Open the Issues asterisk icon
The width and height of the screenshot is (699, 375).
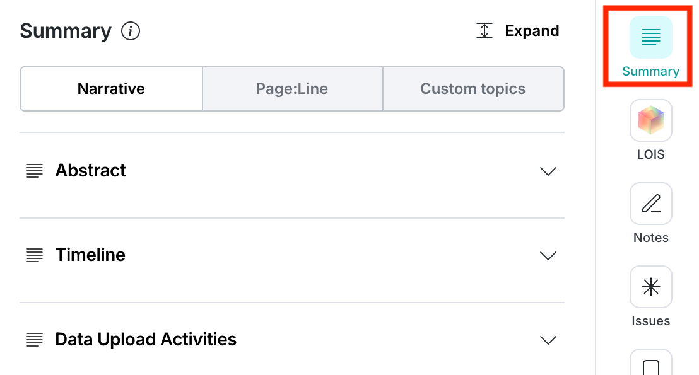(650, 287)
